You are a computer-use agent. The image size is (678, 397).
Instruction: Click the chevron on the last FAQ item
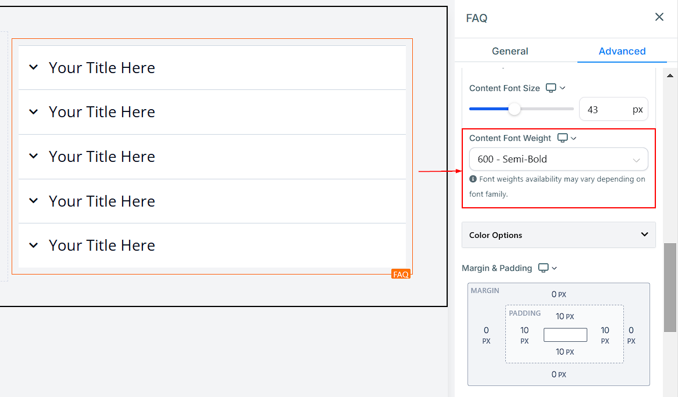tap(34, 246)
